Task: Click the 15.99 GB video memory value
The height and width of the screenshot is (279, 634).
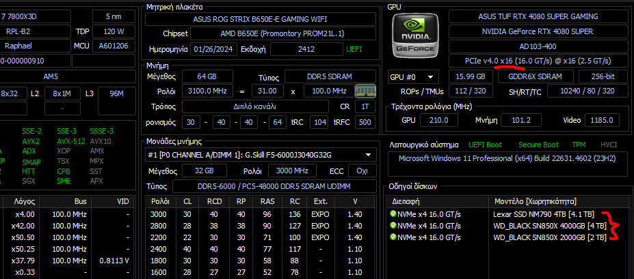Action: pos(471,76)
